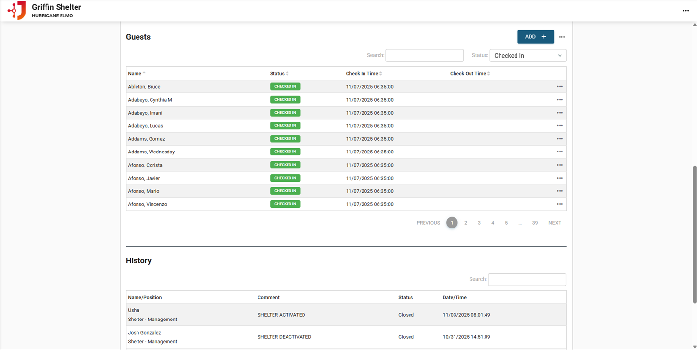Sort guests by Check Out Time column
Image resolution: width=698 pixels, height=350 pixels.
tap(468, 74)
